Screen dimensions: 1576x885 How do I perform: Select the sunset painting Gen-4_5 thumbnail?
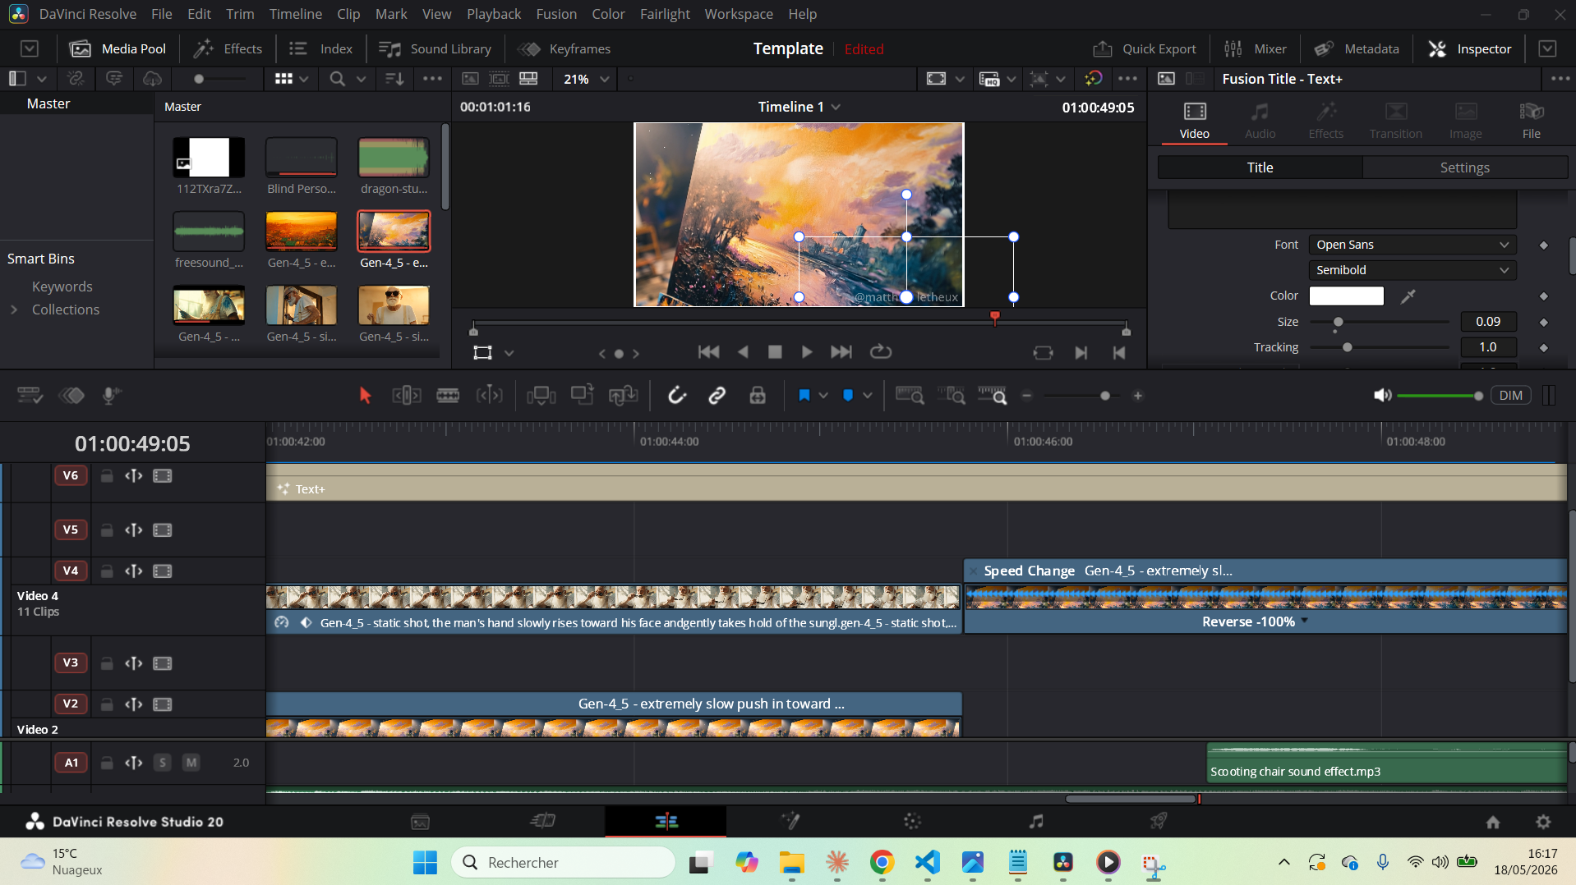tap(394, 232)
